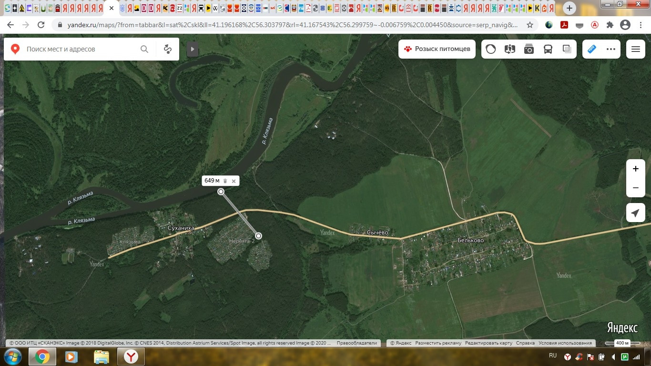Click the search magnifier icon
This screenshot has height=366, width=651.
coord(144,49)
